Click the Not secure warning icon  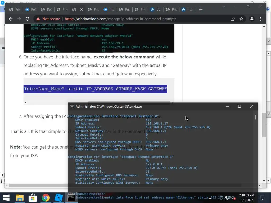coord(38,19)
